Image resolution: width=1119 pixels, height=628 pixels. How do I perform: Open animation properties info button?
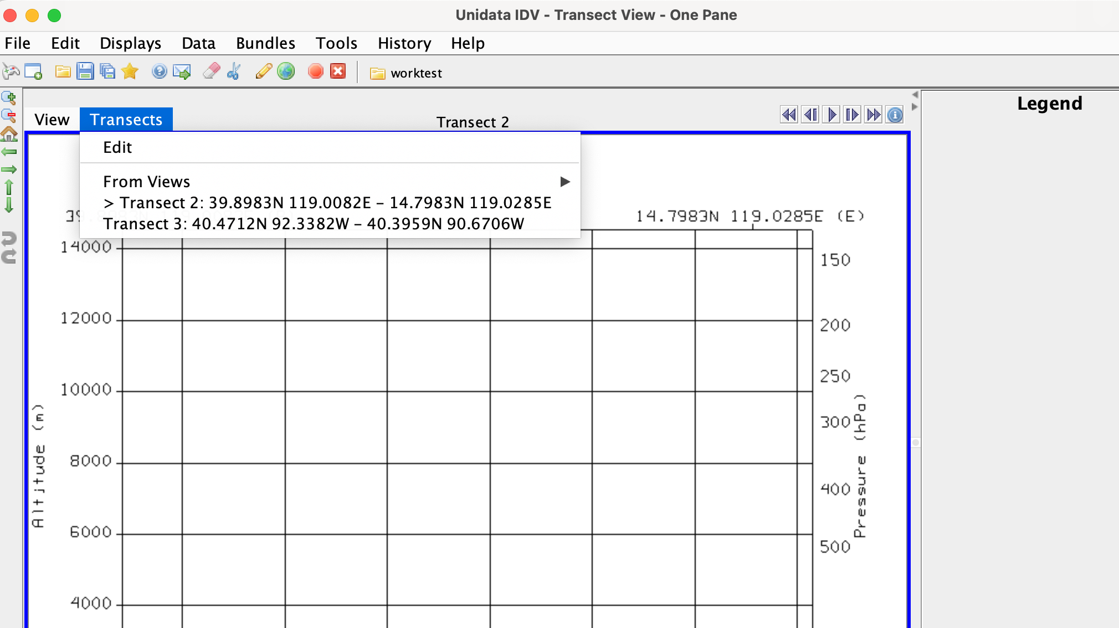895,115
